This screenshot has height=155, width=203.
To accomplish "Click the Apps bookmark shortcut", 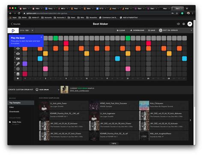I will pyautogui.click(x=13, y=18).
